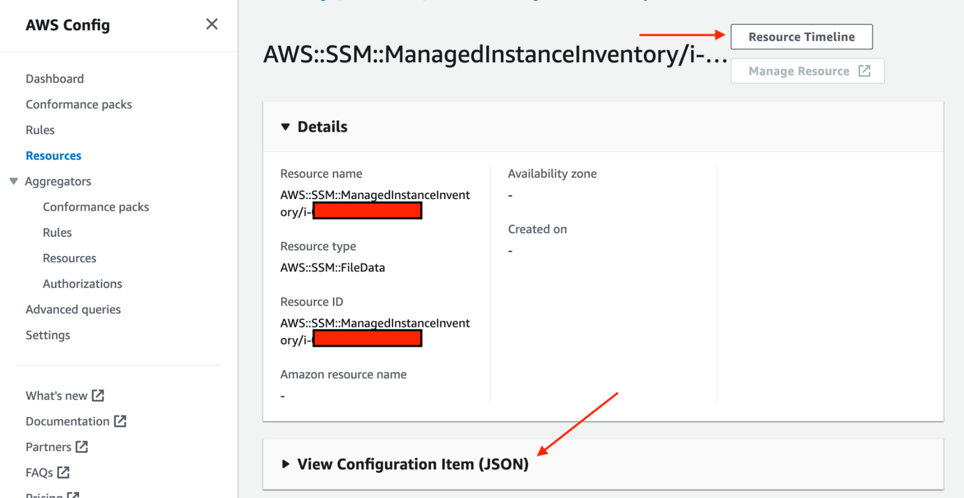The width and height of the screenshot is (964, 498).
Task: Open Authorizations under Aggregators
Action: [x=82, y=283]
